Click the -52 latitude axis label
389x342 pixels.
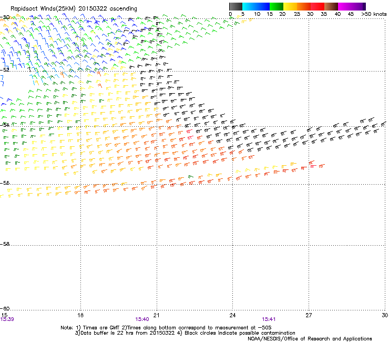click(x=5, y=70)
